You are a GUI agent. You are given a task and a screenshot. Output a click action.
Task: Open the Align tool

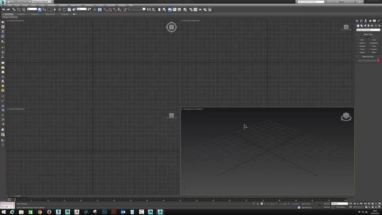(153, 10)
